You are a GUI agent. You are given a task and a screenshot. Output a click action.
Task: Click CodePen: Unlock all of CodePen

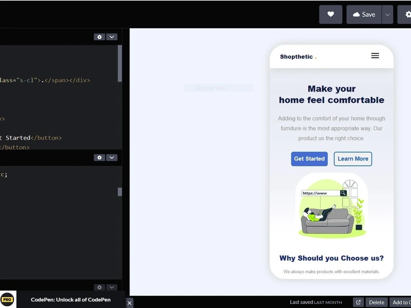click(71, 300)
